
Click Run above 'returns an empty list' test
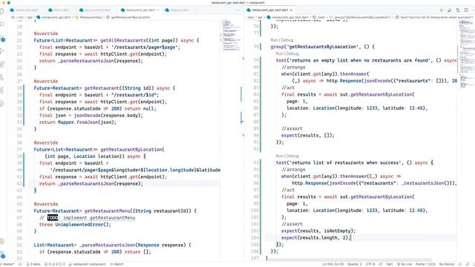(x=279, y=53)
